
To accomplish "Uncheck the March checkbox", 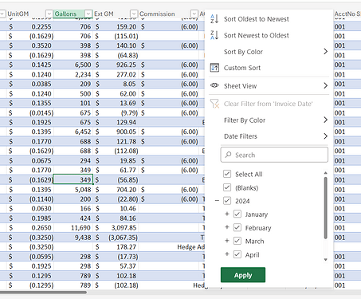I will pyautogui.click(x=237, y=241).
